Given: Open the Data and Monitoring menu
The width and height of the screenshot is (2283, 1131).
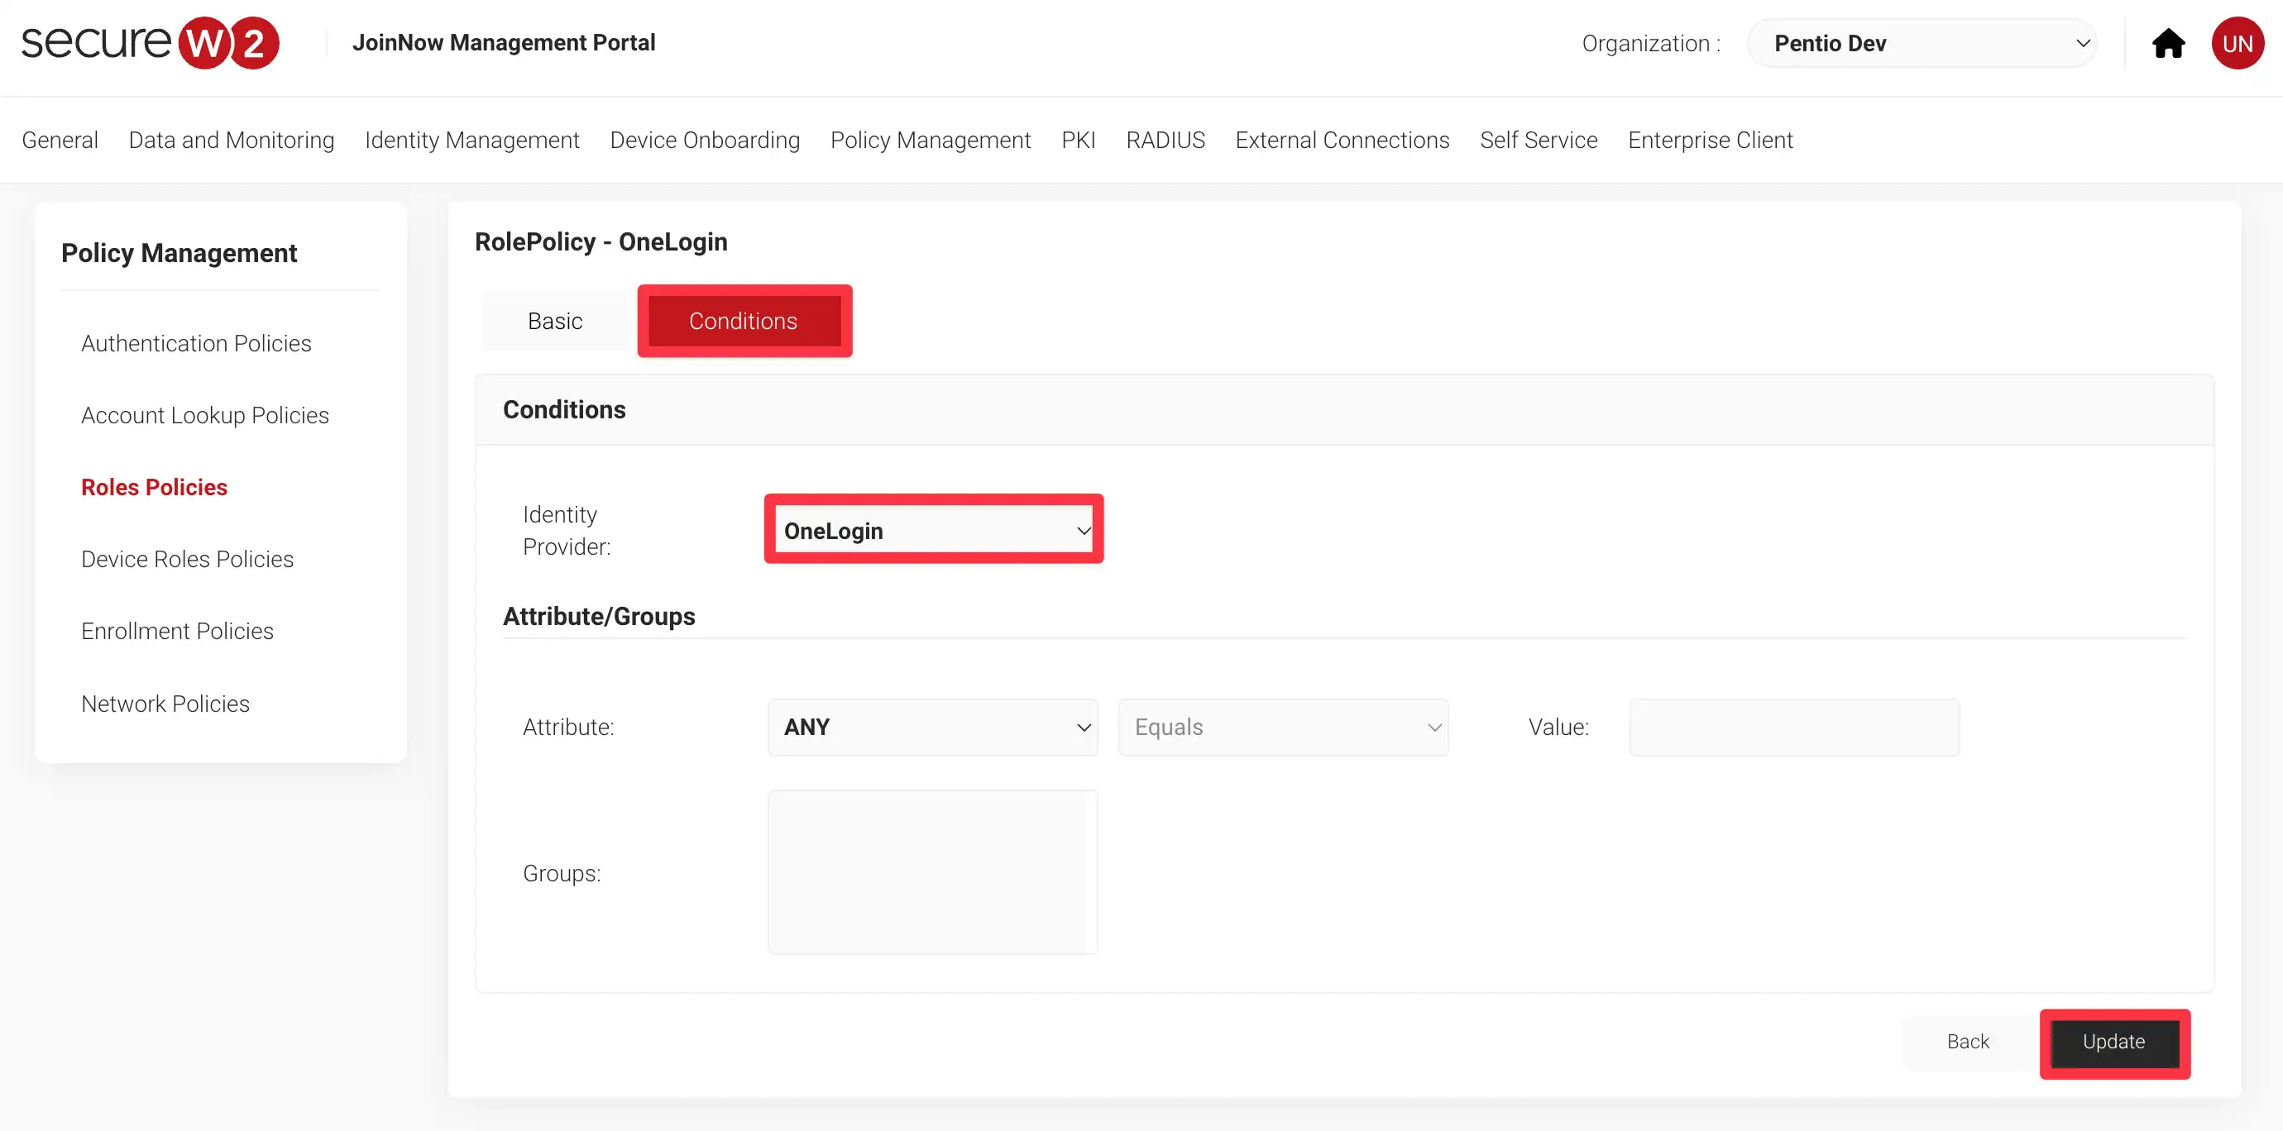Looking at the screenshot, I should (232, 140).
